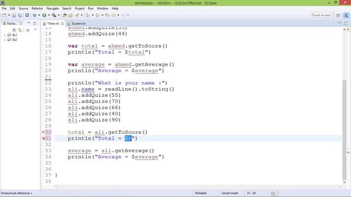Open the Back history dropdown arrow
This screenshot has height=197, width=351.
point(118,15)
